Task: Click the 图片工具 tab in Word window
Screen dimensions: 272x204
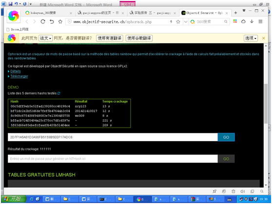Action: [128, 4]
